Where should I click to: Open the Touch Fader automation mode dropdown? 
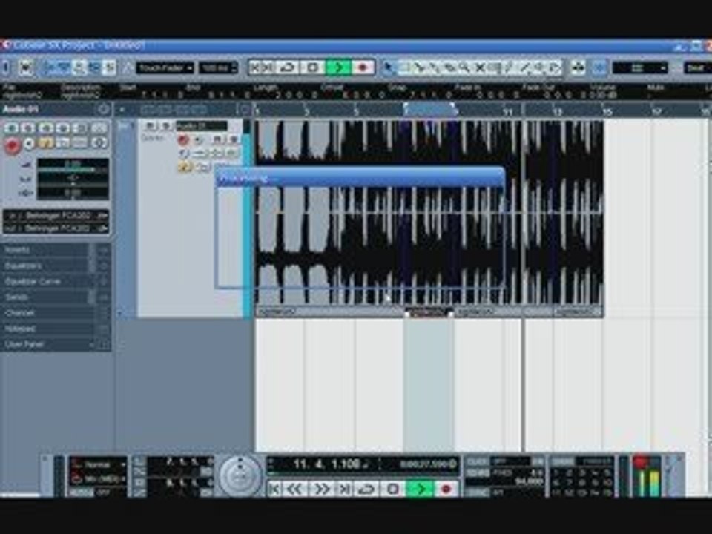pos(165,68)
